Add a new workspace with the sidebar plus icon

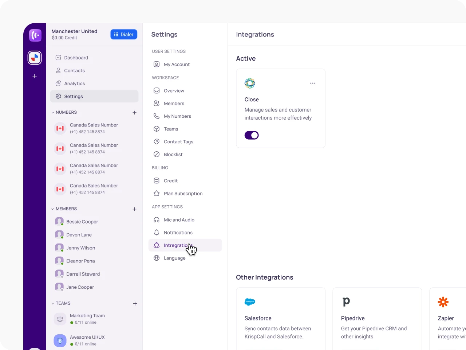[x=35, y=76]
